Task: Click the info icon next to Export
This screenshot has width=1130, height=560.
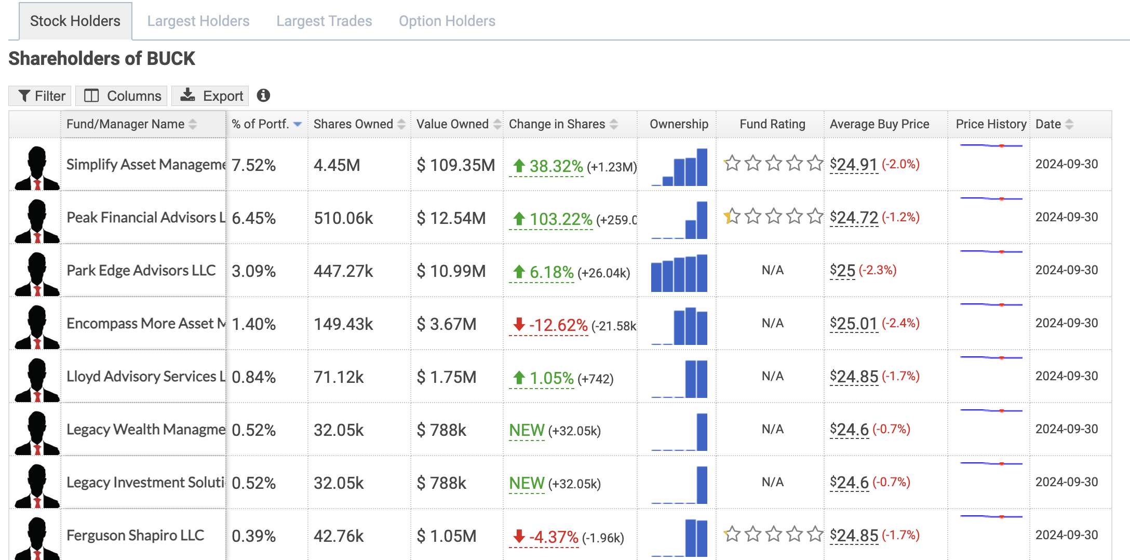Action: point(264,95)
